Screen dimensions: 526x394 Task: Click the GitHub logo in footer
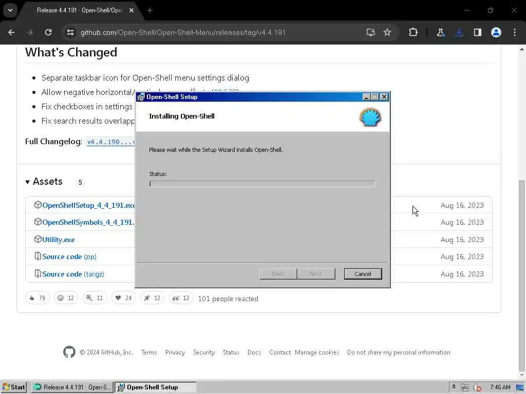69,352
